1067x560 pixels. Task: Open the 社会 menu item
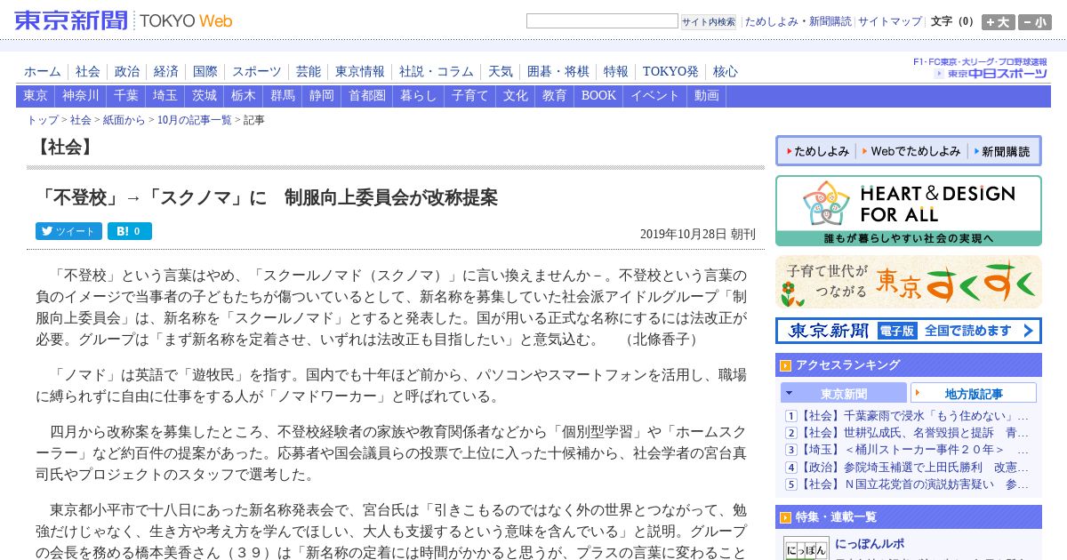click(x=88, y=72)
